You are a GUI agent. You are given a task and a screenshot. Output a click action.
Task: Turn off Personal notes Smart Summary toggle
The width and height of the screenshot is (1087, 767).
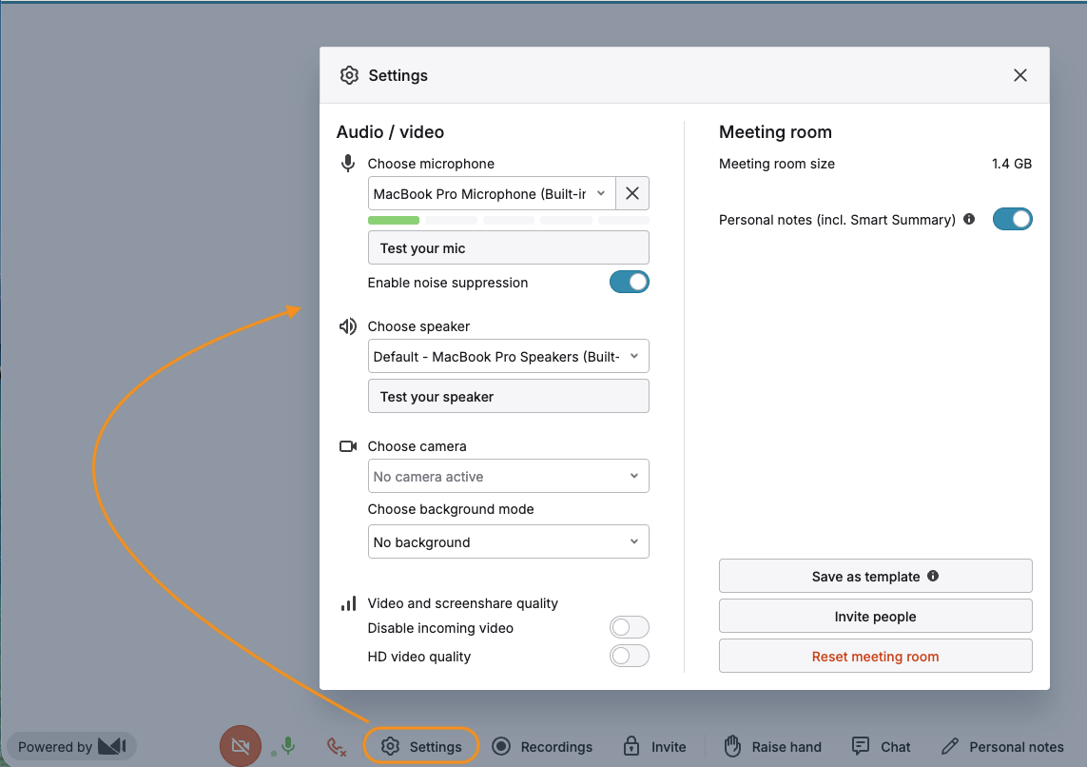click(x=1012, y=220)
